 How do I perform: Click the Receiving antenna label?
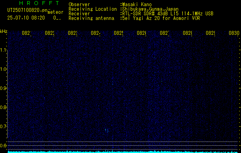click(x=91, y=18)
